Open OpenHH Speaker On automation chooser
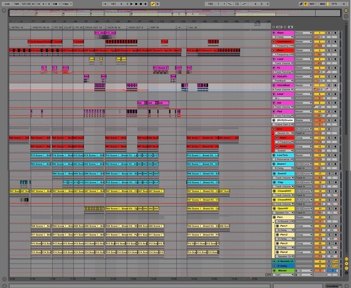This screenshot has height=288, width=351. tap(284, 213)
